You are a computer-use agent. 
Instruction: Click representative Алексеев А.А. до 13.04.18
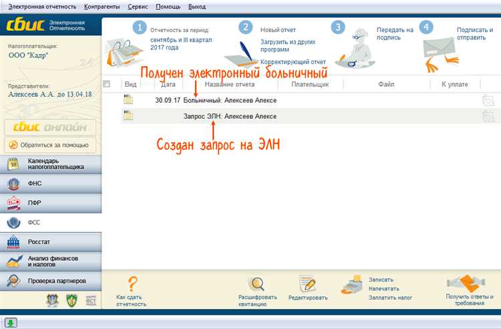coord(50,94)
